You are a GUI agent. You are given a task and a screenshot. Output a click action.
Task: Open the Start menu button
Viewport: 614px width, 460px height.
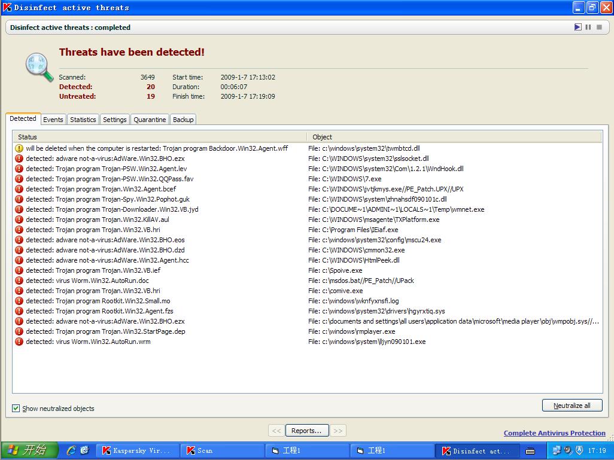[29, 450]
